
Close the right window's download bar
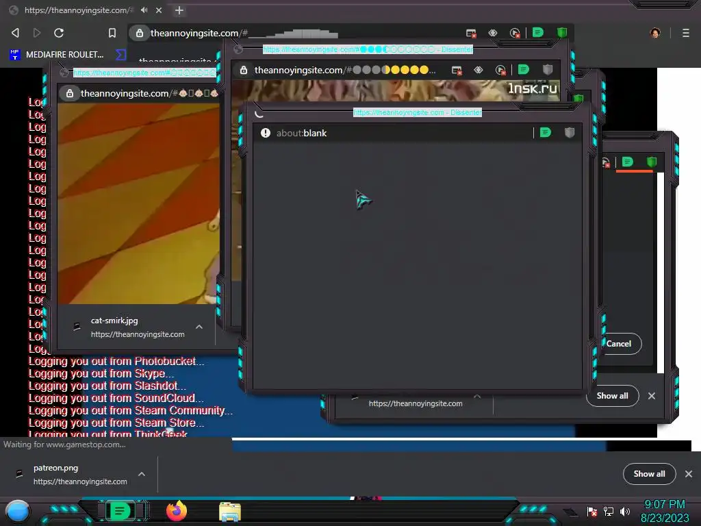pyautogui.click(x=652, y=396)
